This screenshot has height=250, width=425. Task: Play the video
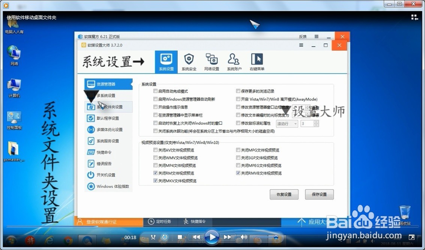[212, 237]
